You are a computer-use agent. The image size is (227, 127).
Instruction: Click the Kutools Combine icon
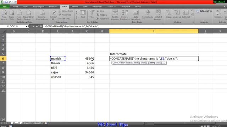pyautogui.click(x=218, y=14)
